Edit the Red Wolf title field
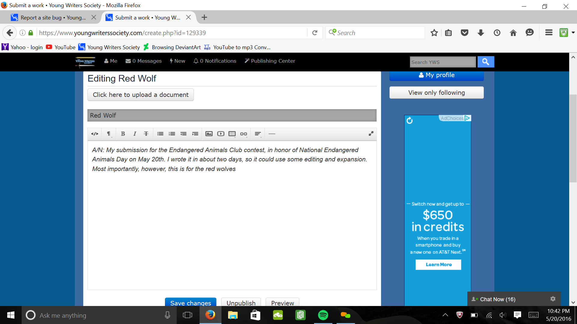Image resolution: width=577 pixels, height=324 pixels. click(x=232, y=115)
